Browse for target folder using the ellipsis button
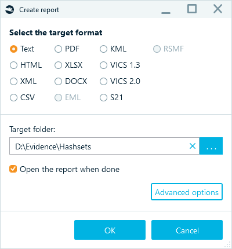 [211, 146]
